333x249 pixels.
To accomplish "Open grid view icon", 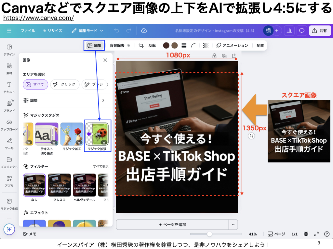I will (x=306, y=234).
